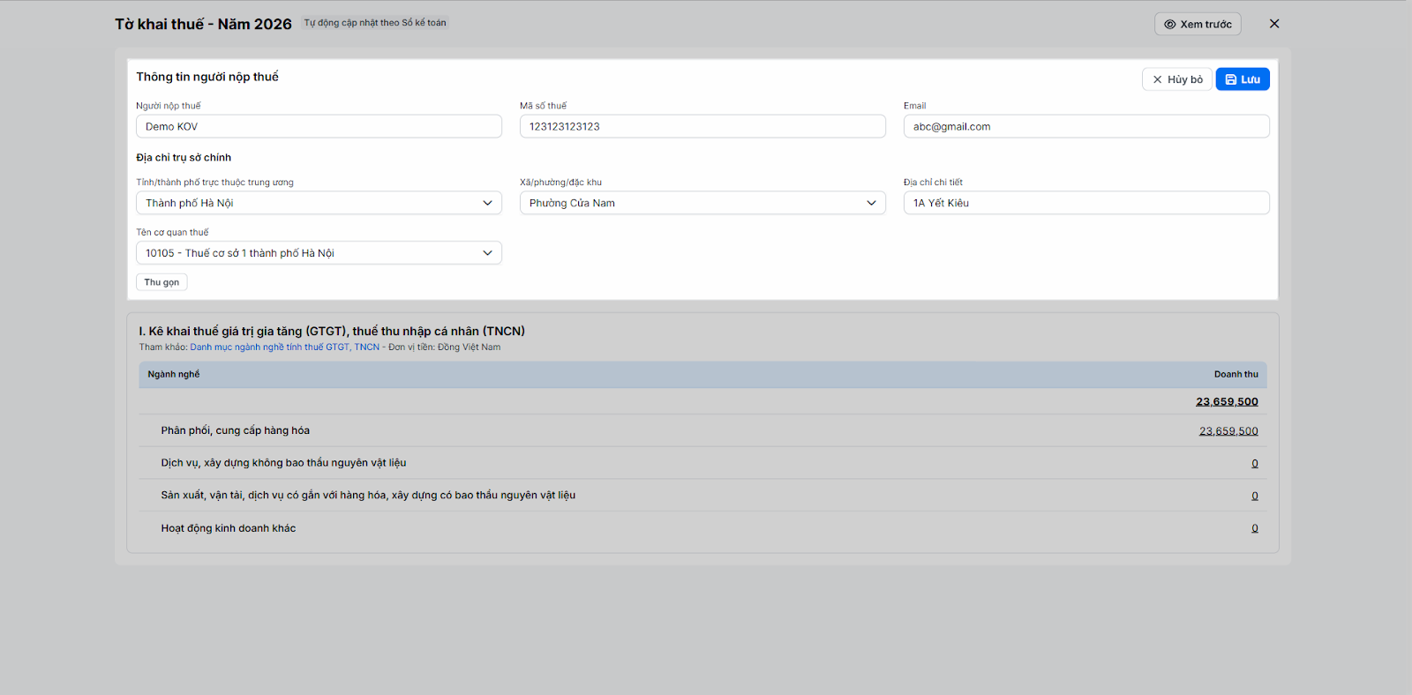Click the Người nộp thuế input field
The height and width of the screenshot is (695, 1412).
(319, 126)
